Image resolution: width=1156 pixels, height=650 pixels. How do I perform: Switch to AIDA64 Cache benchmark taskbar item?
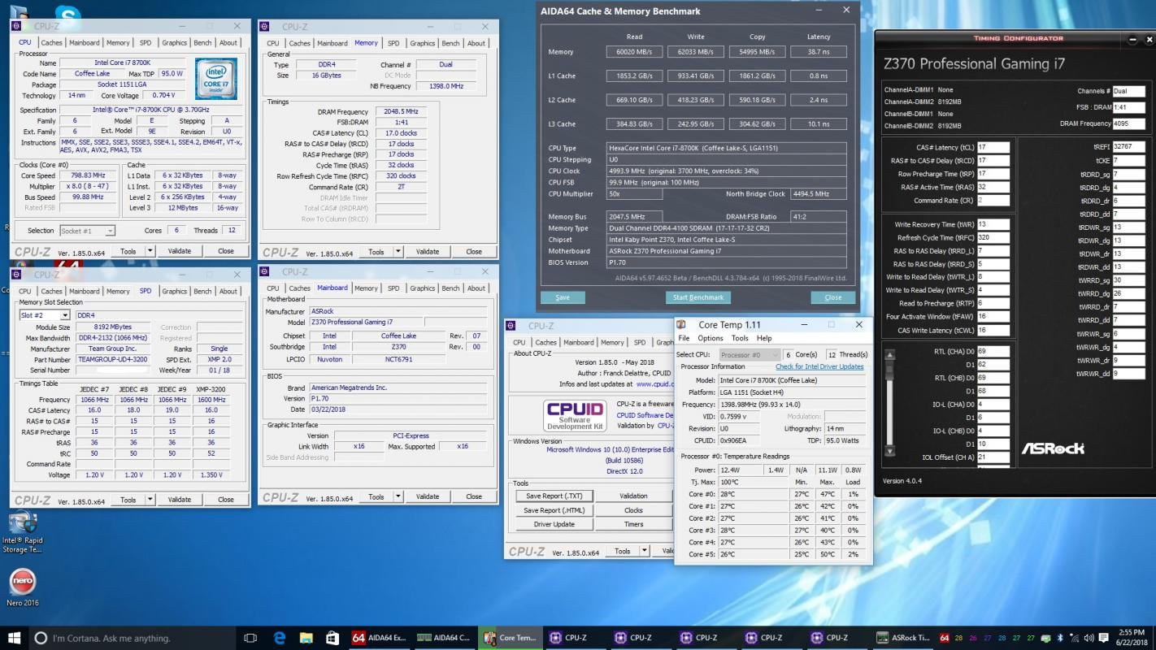click(x=443, y=638)
